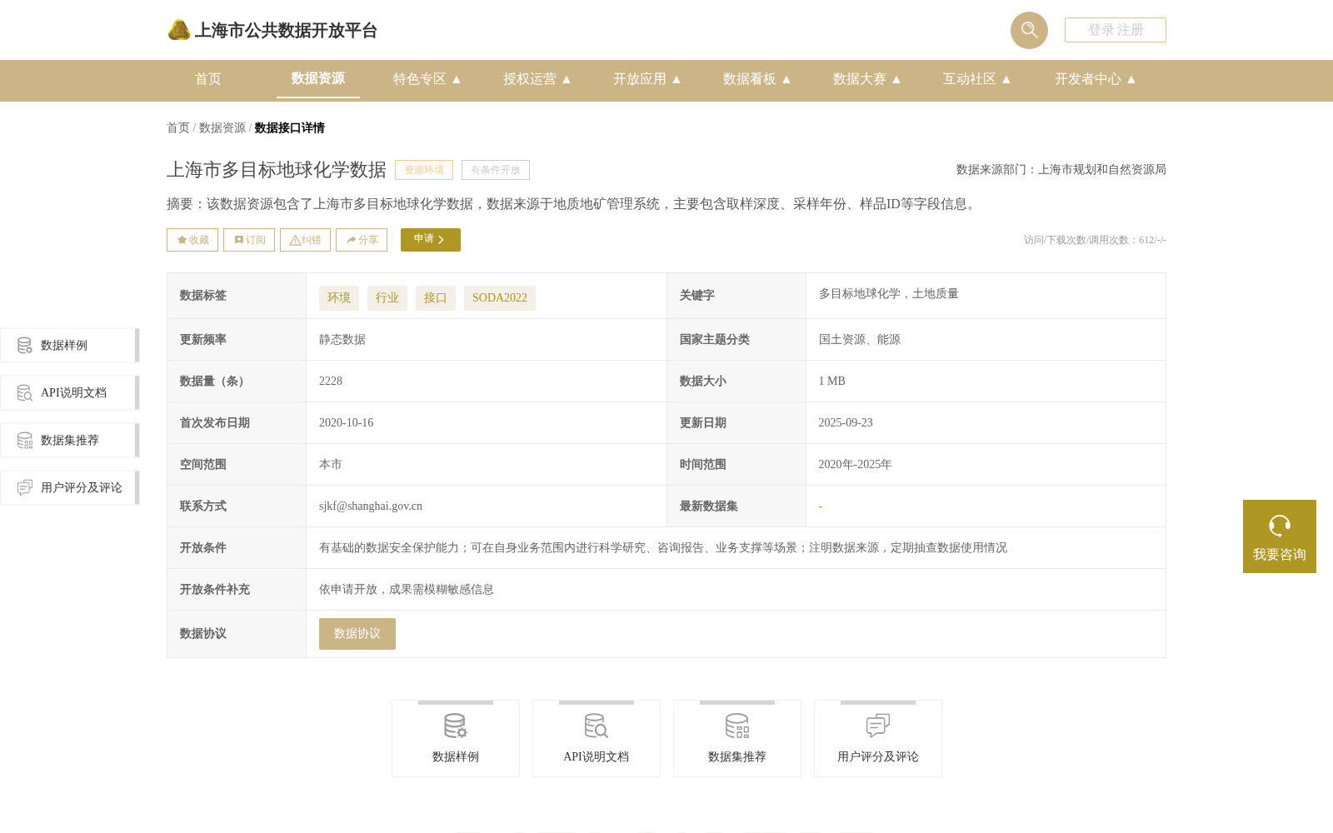1333x833 pixels.
Task: Click the 2020年-2025年 time range value
Action: [856, 465]
